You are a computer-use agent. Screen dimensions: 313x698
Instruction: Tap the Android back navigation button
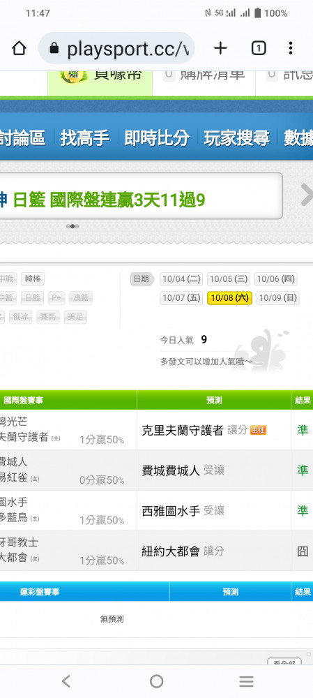point(66,681)
